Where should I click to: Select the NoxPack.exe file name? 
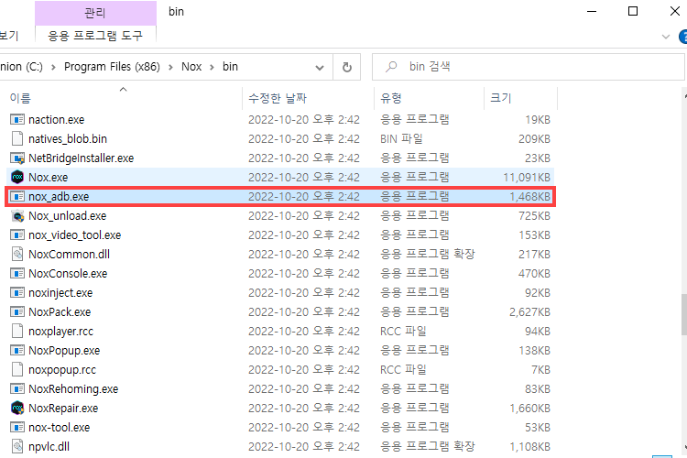point(60,311)
